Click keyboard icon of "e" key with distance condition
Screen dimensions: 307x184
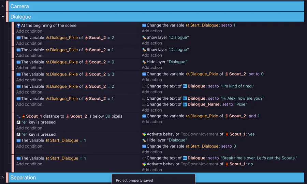point(18,122)
